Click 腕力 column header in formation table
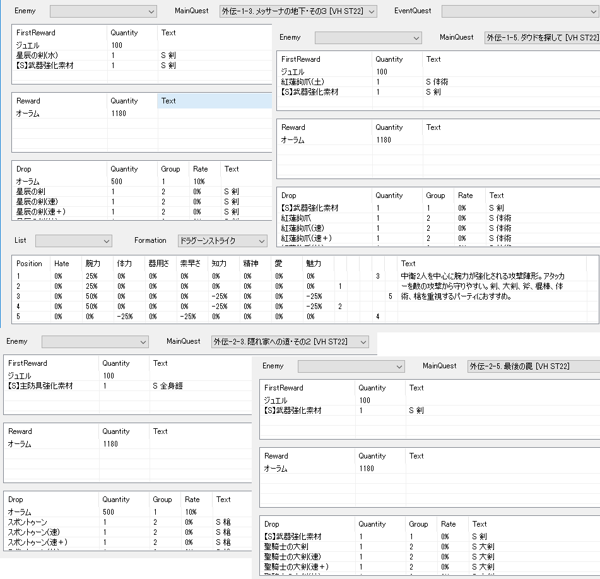Screen dimensions: 600x579 [97, 264]
